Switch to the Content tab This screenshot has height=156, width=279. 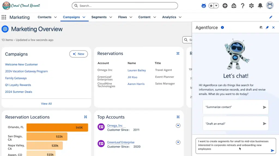coord(144,17)
